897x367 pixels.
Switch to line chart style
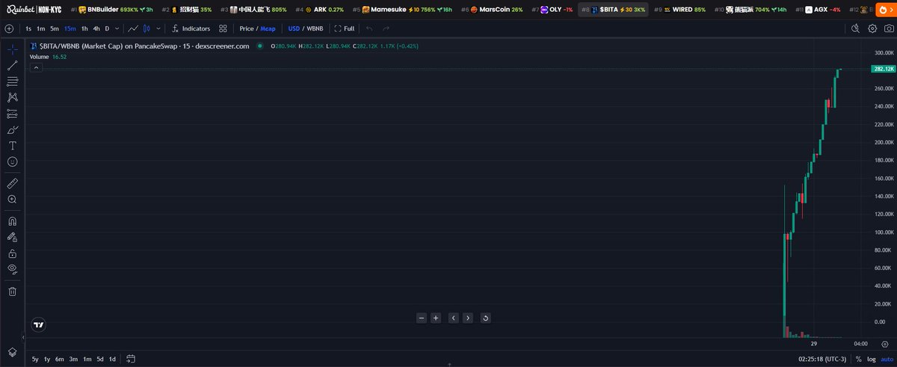pos(132,28)
